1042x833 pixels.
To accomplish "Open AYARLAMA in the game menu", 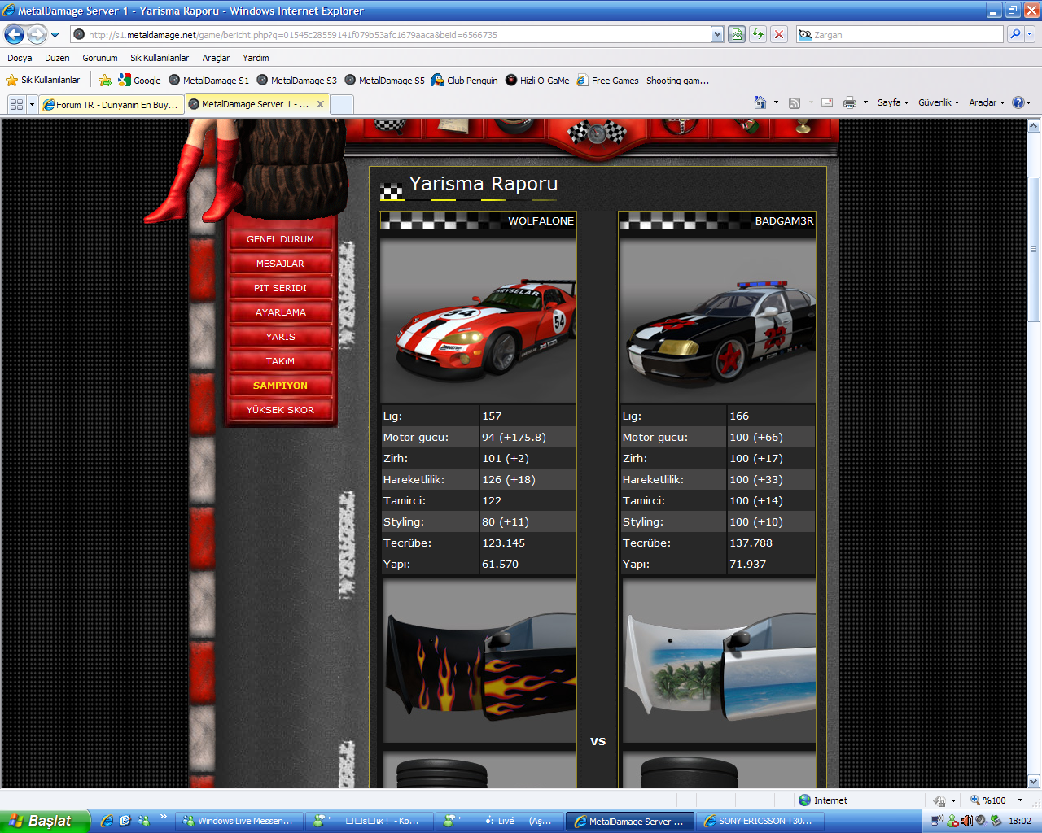I will pos(280,312).
